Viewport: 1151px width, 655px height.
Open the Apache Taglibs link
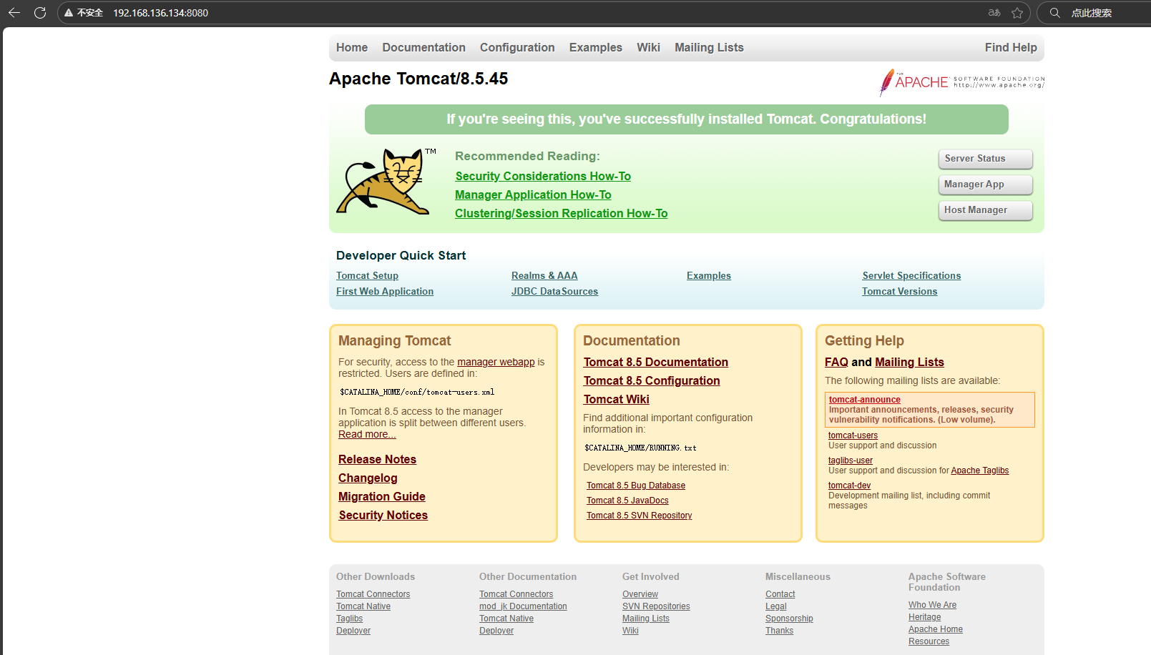pos(979,471)
